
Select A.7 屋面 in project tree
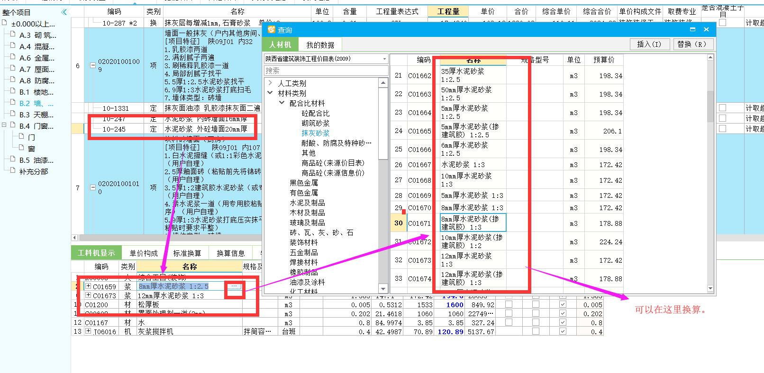click(x=37, y=69)
